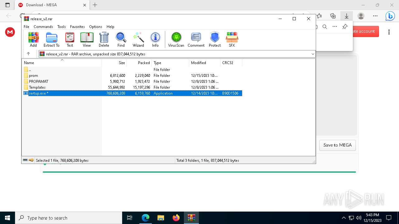The image size is (399, 224).
Task: Open Firefox from taskbar
Action: click(176, 218)
